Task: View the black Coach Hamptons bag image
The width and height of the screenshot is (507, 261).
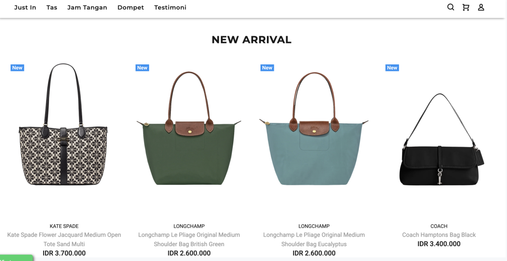Action: [x=442, y=139]
